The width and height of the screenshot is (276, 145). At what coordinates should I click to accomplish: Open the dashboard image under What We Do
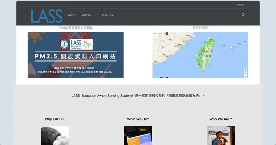[138, 136]
